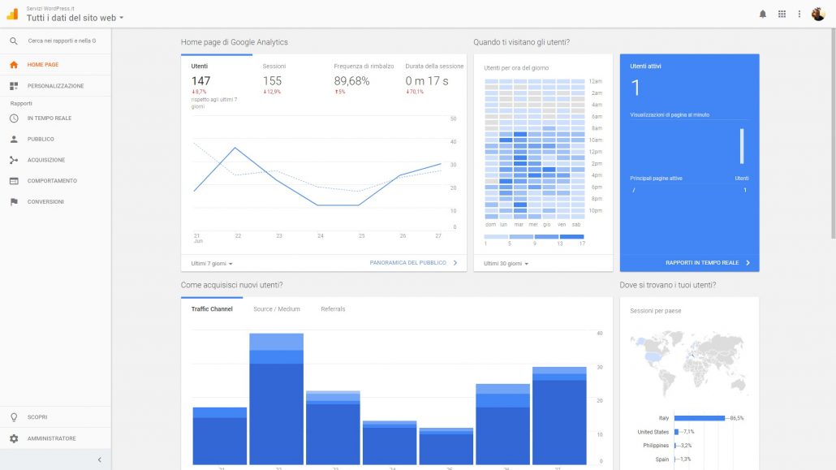Open the CONVERSIONI reports section
This screenshot has height=470, width=836.
pos(55,201)
